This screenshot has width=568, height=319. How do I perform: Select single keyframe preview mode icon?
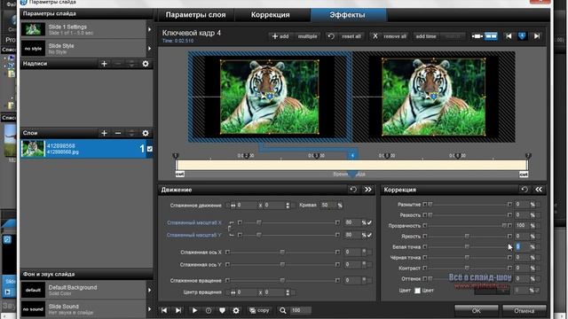coord(477,36)
